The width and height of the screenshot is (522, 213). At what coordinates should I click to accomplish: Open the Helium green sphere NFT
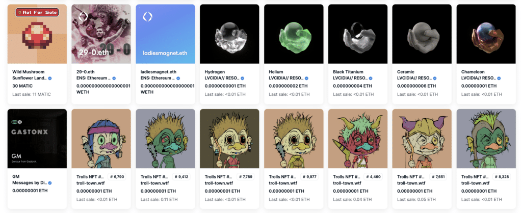pos(294,34)
